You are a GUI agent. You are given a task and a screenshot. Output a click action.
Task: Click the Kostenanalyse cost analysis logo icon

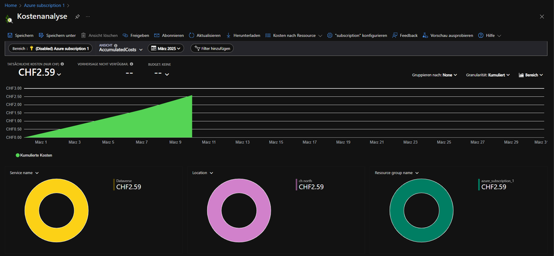click(x=9, y=18)
